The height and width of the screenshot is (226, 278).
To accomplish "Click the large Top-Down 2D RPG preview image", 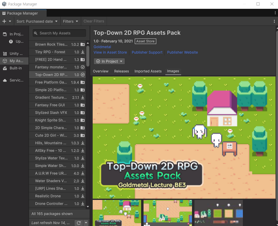I will click(184, 137).
